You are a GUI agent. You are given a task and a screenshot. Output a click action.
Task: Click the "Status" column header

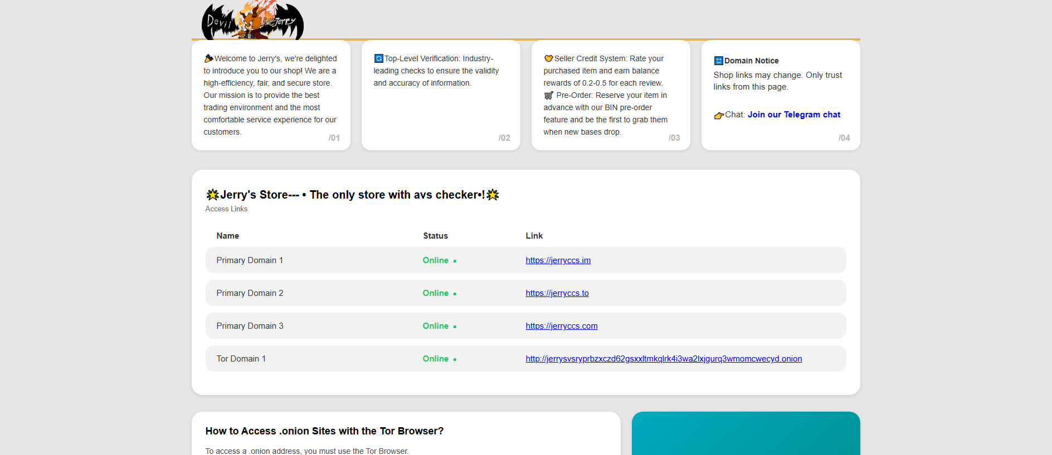tap(435, 236)
